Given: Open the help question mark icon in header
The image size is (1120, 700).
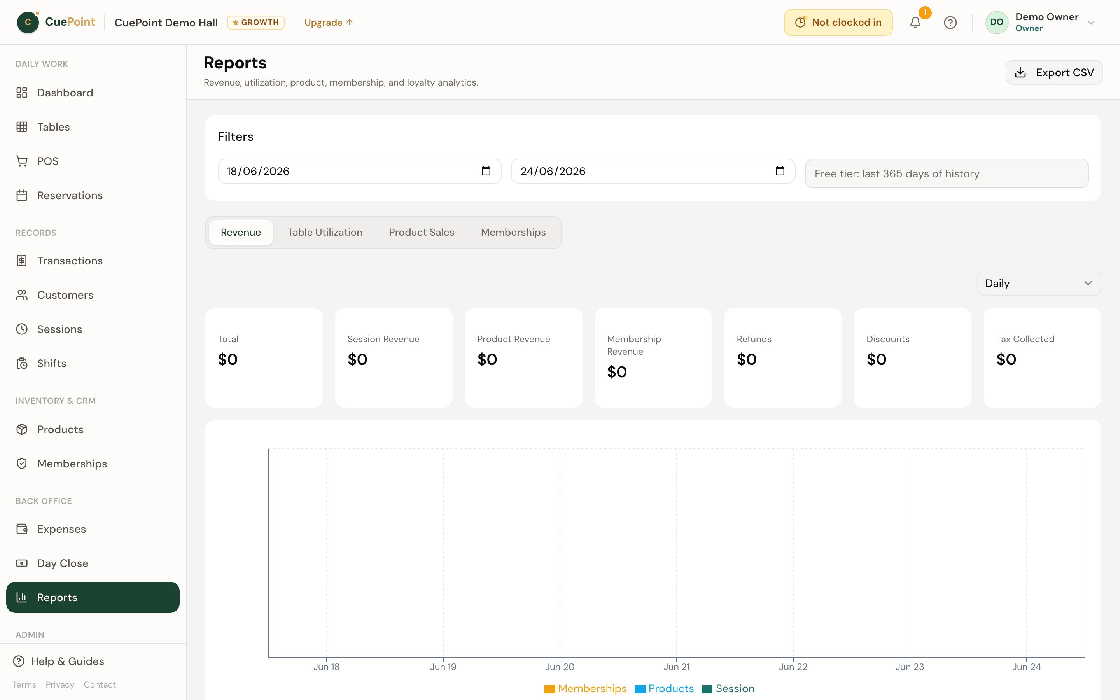Looking at the screenshot, I should [950, 22].
